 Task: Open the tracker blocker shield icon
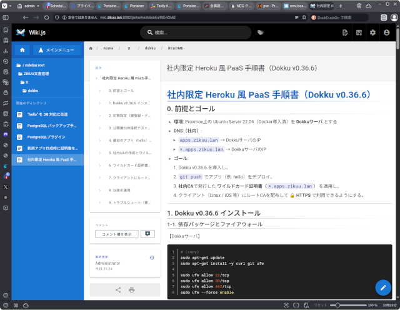tap(57, 17)
